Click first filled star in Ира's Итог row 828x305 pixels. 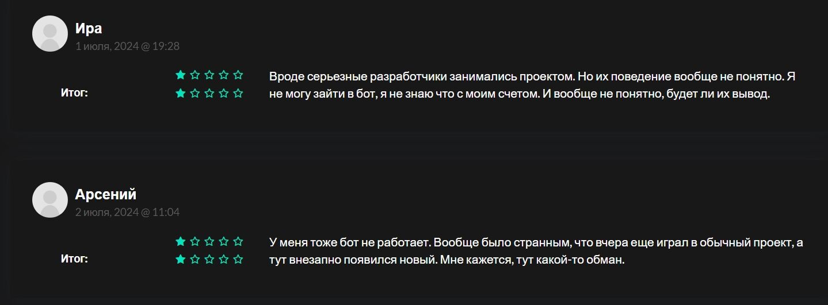coord(181,93)
